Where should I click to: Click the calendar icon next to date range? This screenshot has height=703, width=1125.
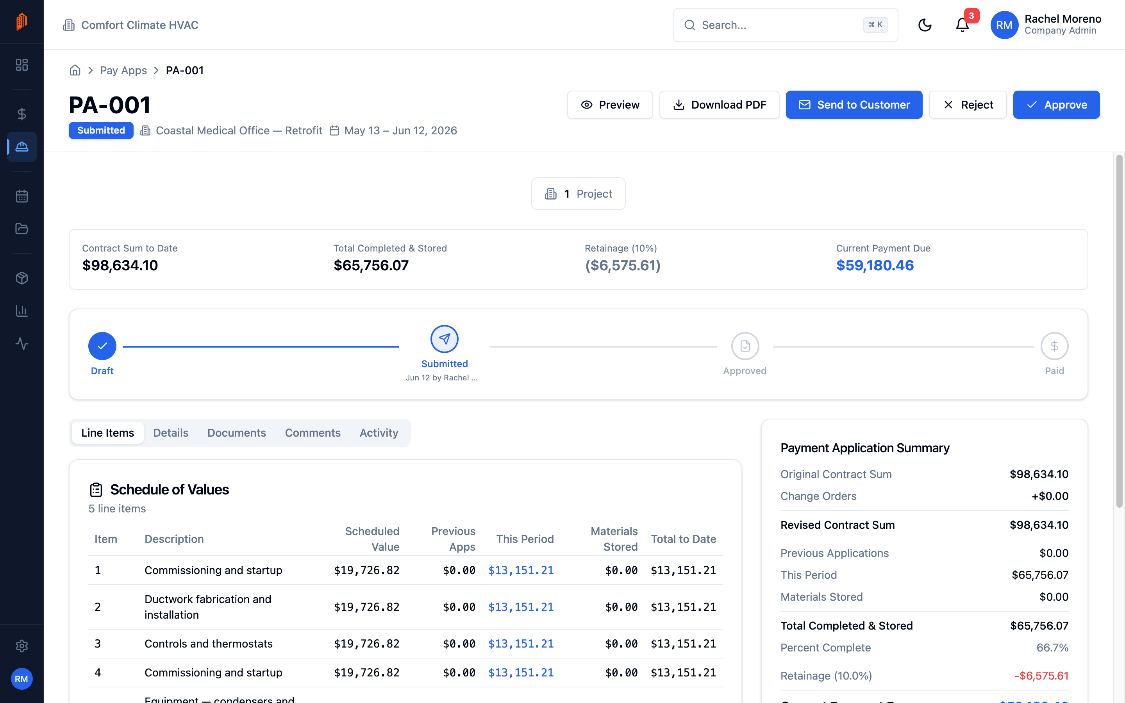coord(334,131)
